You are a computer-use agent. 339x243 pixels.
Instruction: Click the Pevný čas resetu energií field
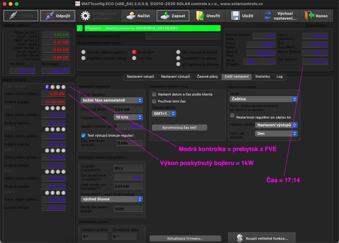(x=128, y=209)
